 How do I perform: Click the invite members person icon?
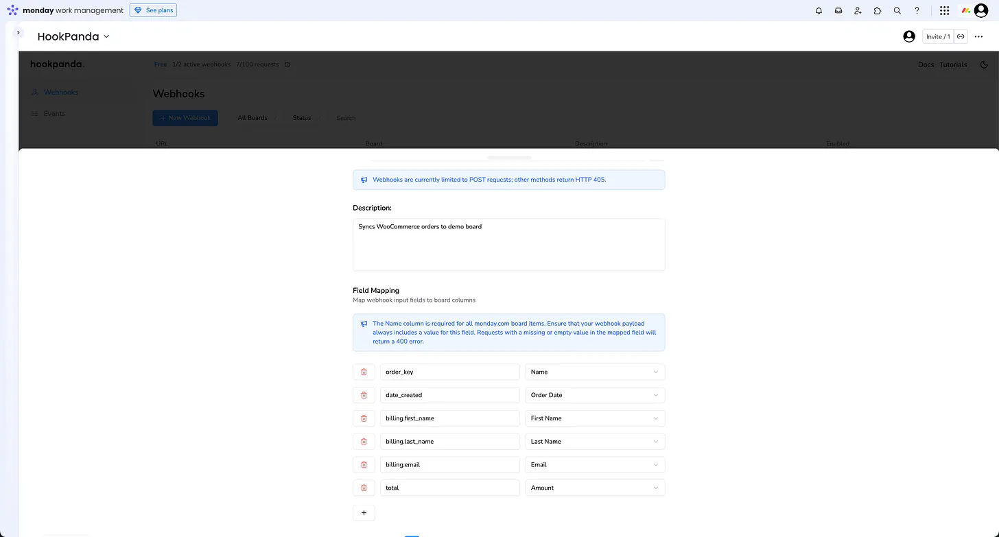pos(858,10)
